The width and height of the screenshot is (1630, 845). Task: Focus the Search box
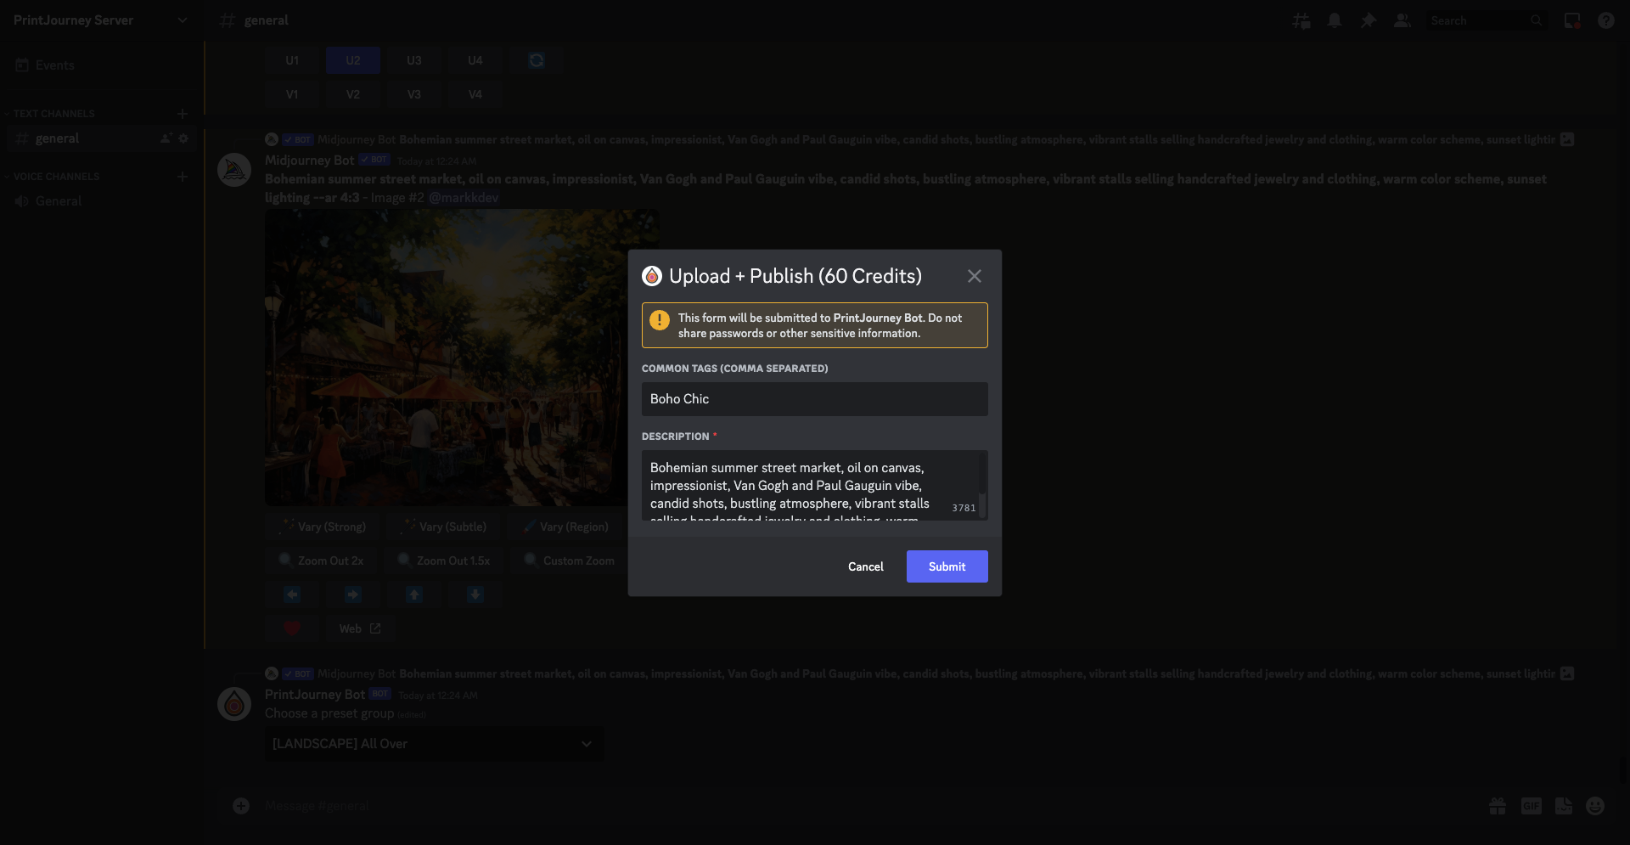(1487, 20)
